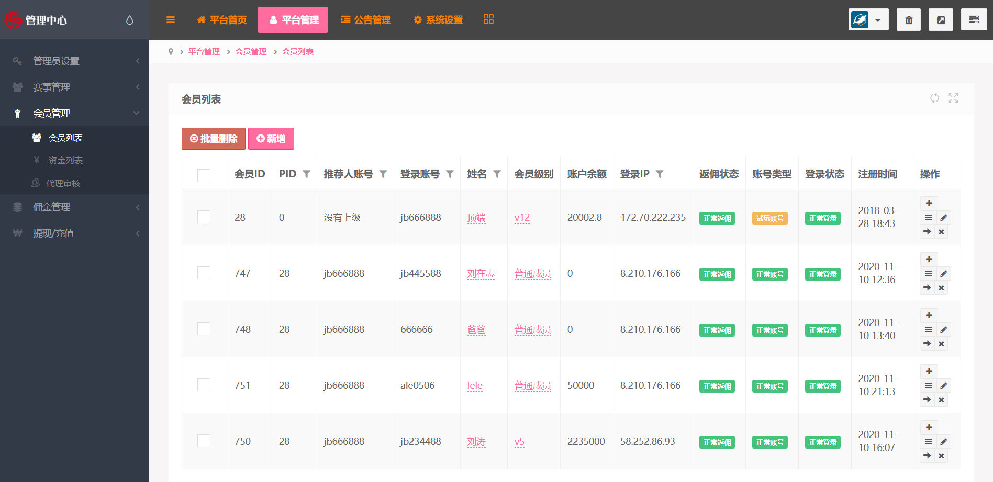
Task: Click edit pencil icon for member 28
Action: pyautogui.click(x=943, y=218)
